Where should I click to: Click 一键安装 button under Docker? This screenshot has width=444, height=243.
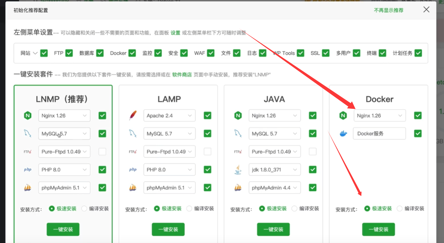(379, 229)
